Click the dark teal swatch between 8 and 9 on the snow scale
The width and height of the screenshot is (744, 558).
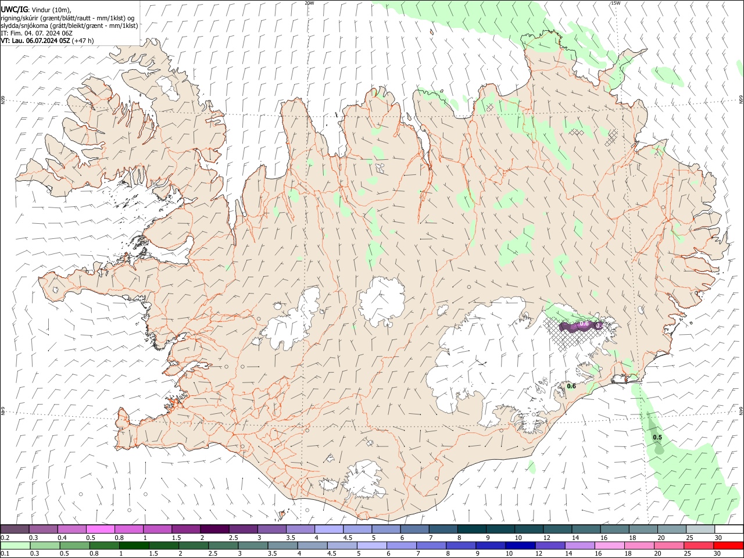(472, 530)
